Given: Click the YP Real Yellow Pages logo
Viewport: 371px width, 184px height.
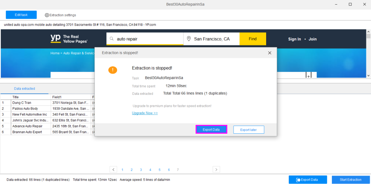Looking at the screenshot, I should point(69,39).
